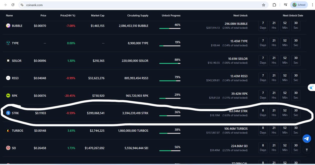Click the RSS3 coin icon
315x165 pixels.
8,78
